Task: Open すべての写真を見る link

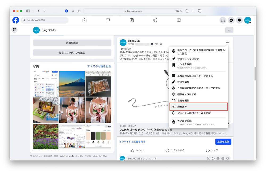Action: pos(99,66)
